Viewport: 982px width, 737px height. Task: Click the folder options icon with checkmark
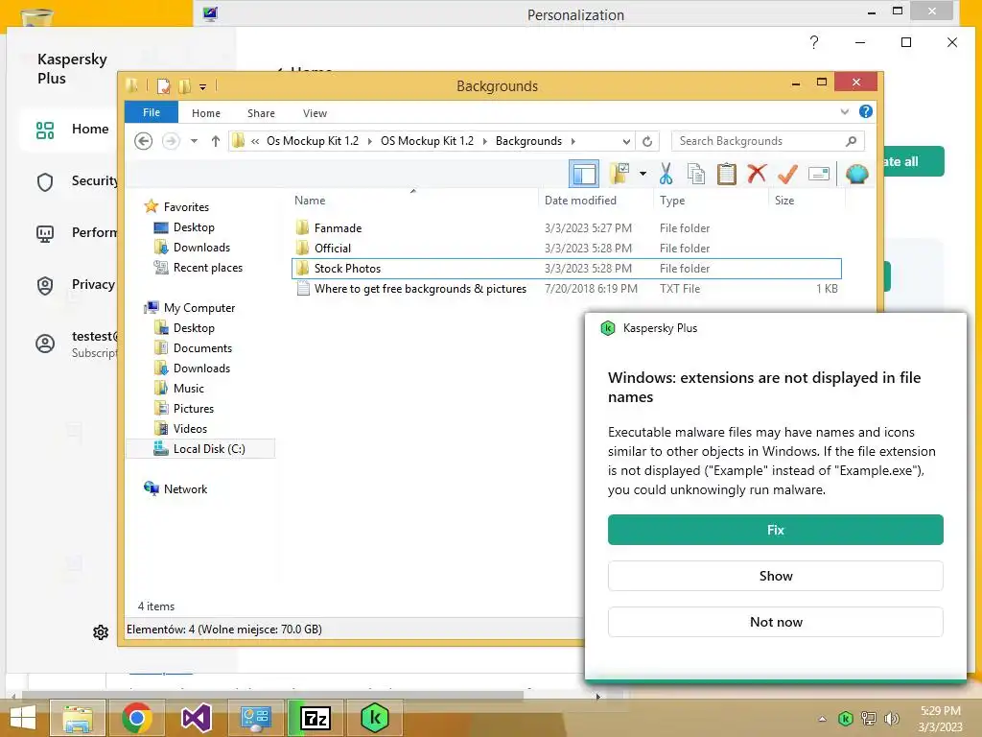[620, 174]
